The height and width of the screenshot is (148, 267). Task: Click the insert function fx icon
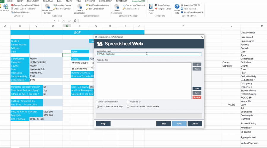tap(75, 21)
